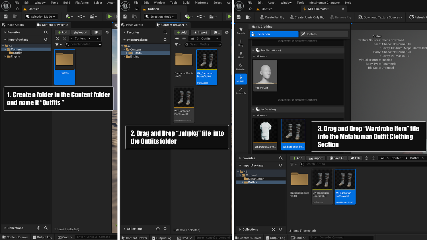Click the settings gear in the step 2 Content Browser
The width and height of the screenshot is (427, 240).
227,32
